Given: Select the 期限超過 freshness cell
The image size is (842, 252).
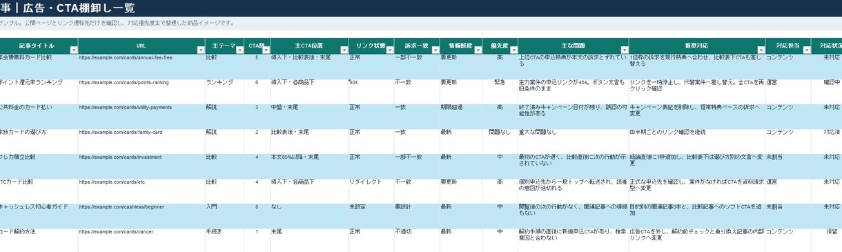Looking at the screenshot, I should pos(461,117).
